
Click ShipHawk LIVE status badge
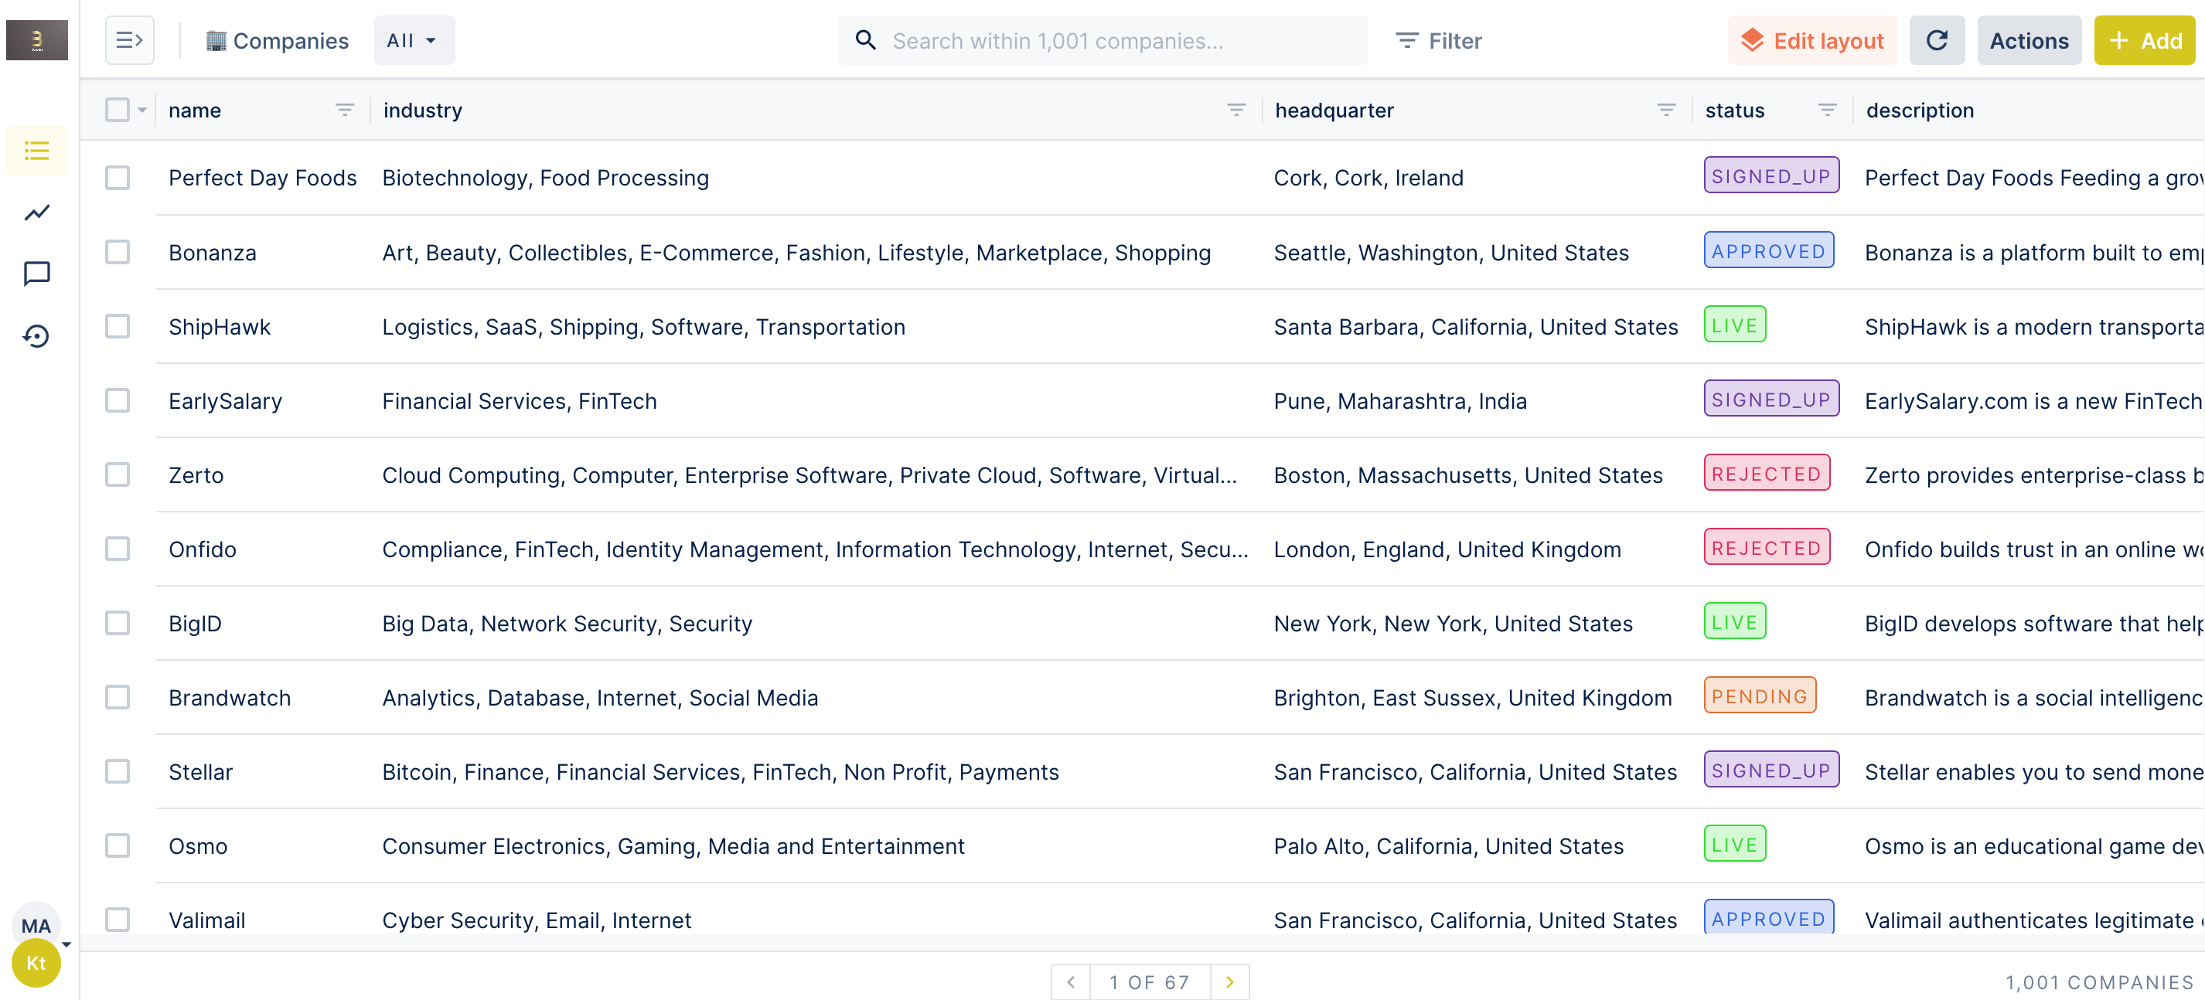pyautogui.click(x=1734, y=325)
